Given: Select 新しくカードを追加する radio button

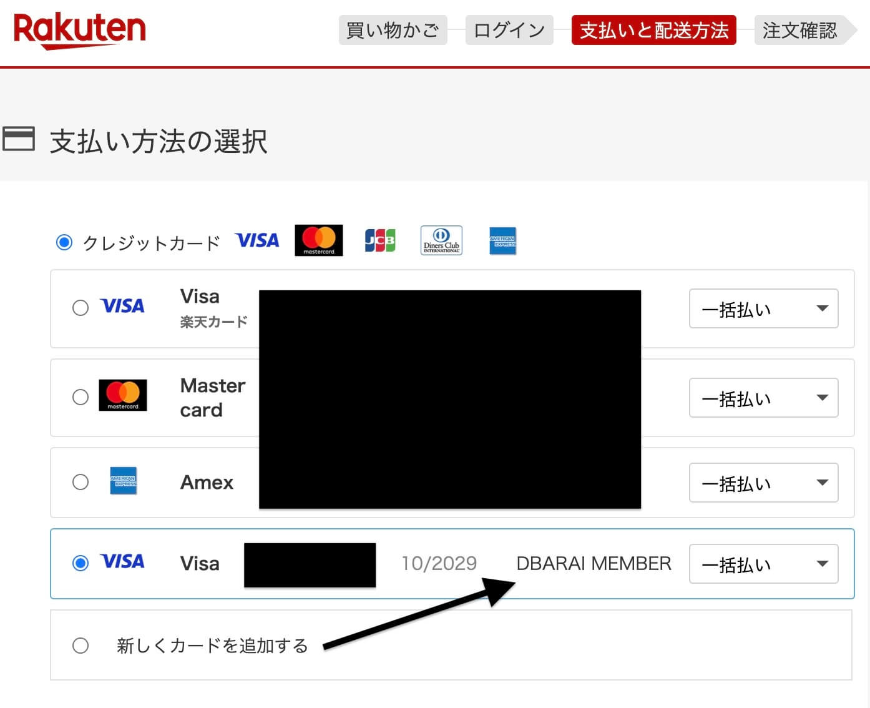Looking at the screenshot, I should (81, 646).
